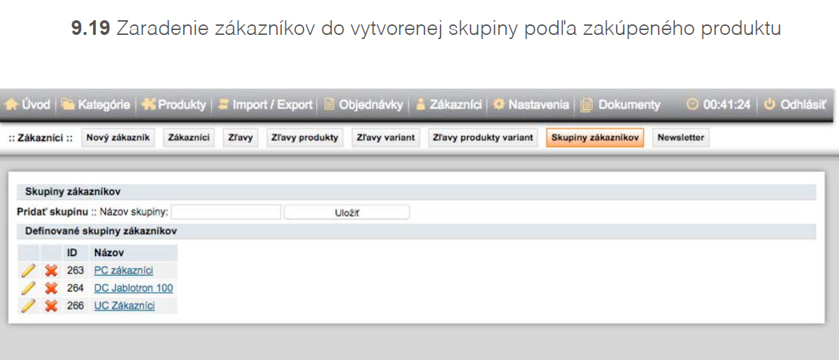Image resolution: width=839 pixels, height=360 pixels.
Task: Click the Nový zákazník button
Action: [118, 137]
